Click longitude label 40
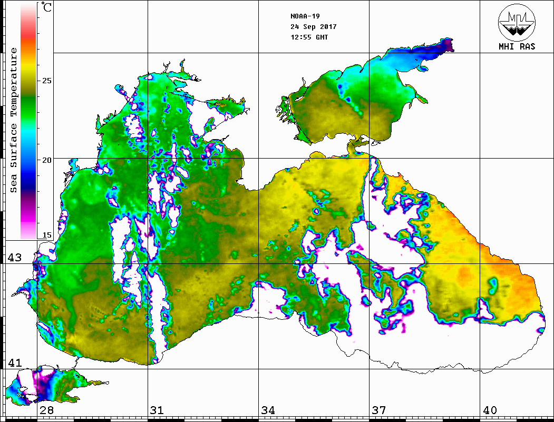554x422 pixels. (490, 410)
